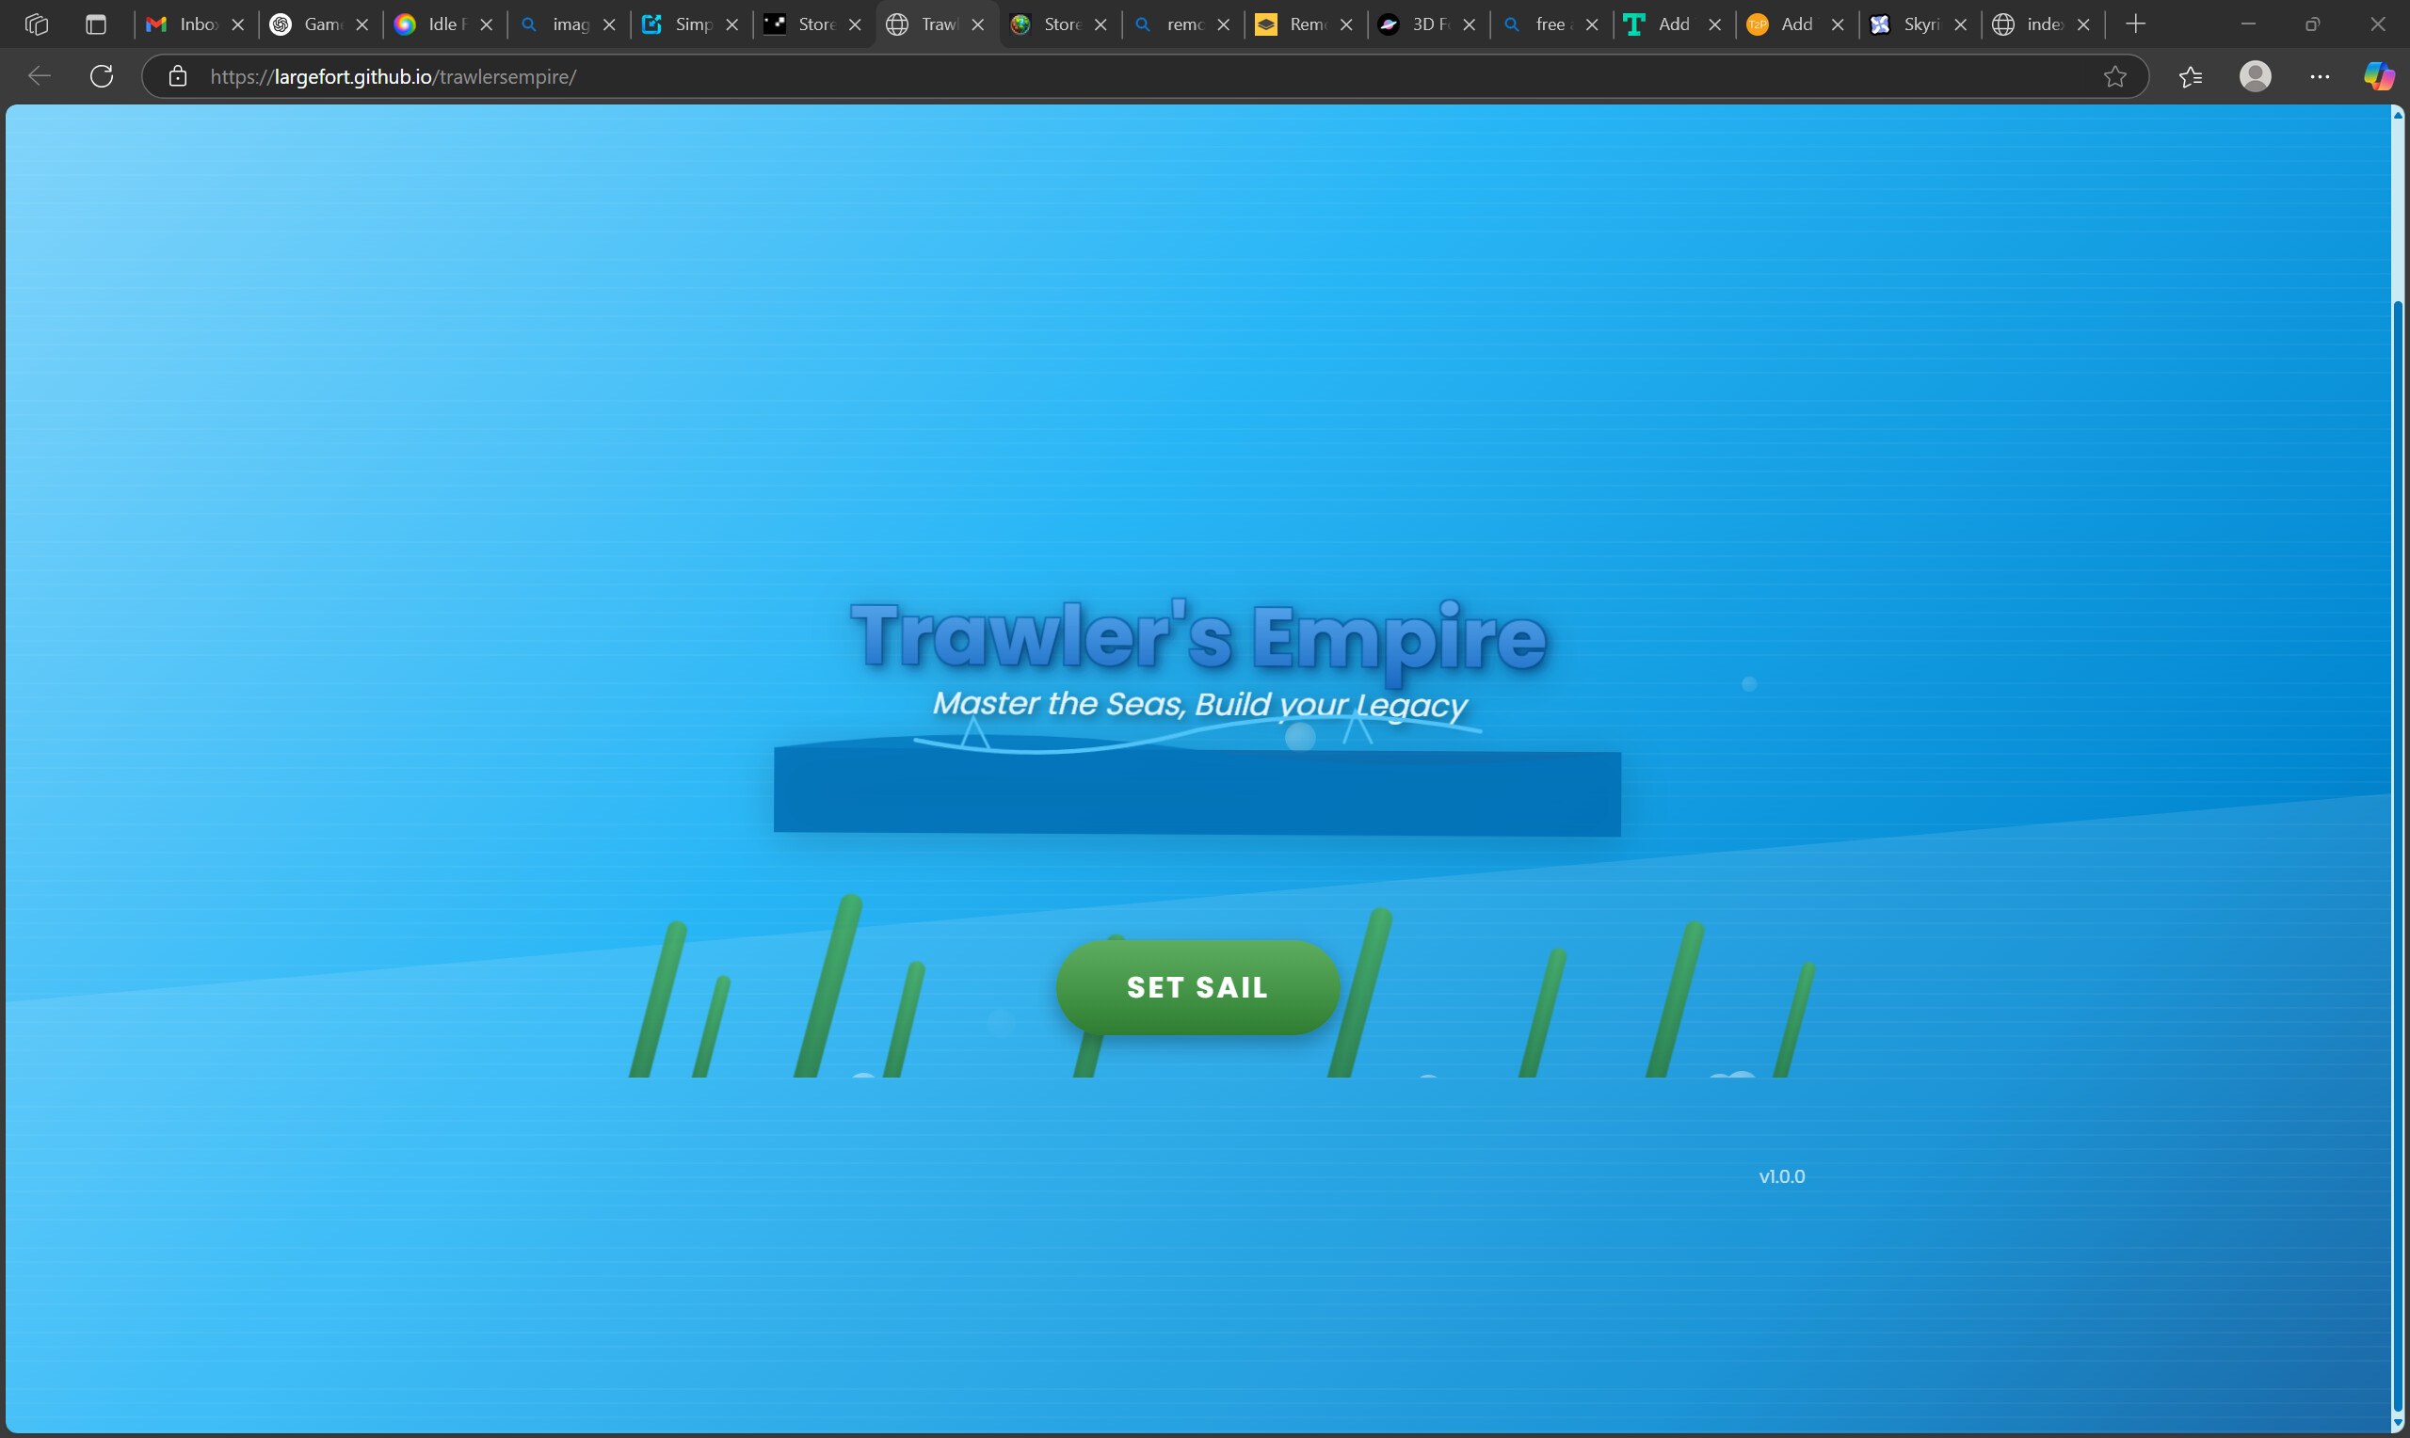View site information via the lock icon
Screen dimensions: 2410x1438
[x=178, y=76]
